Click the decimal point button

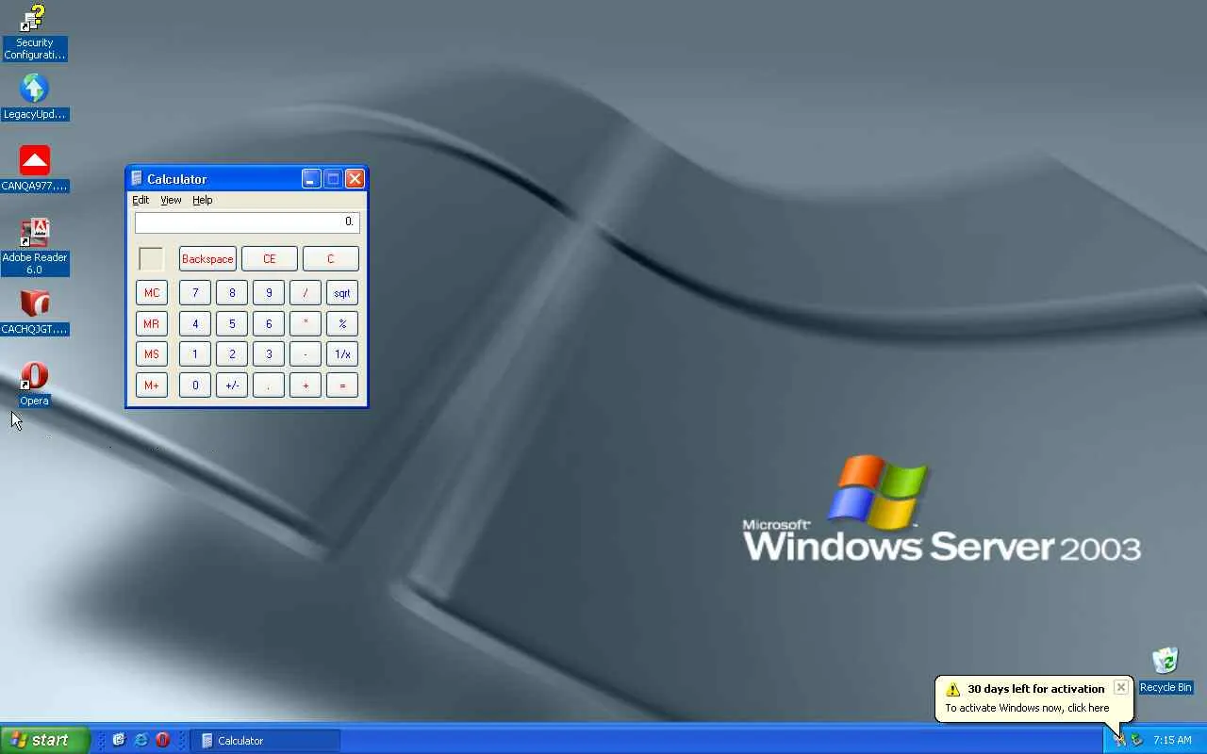click(269, 385)
